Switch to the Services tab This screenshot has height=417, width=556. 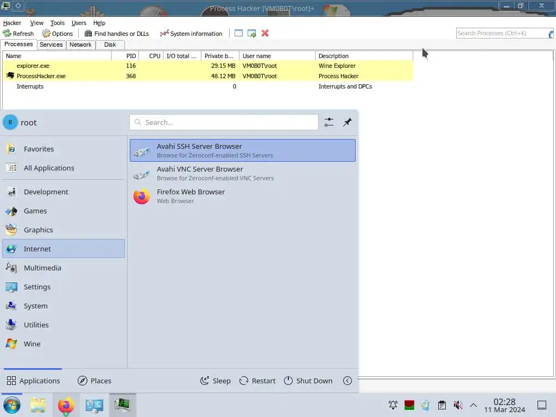coord(51,45)
